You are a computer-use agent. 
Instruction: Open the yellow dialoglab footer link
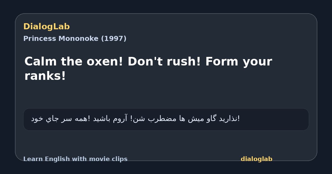(256, 159)
